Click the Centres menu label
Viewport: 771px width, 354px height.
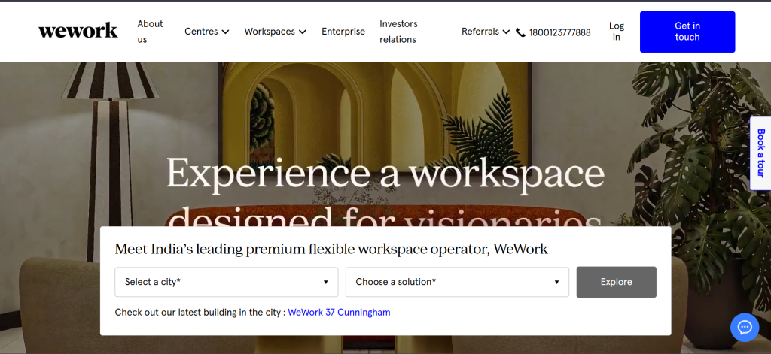tap(201, 32)
